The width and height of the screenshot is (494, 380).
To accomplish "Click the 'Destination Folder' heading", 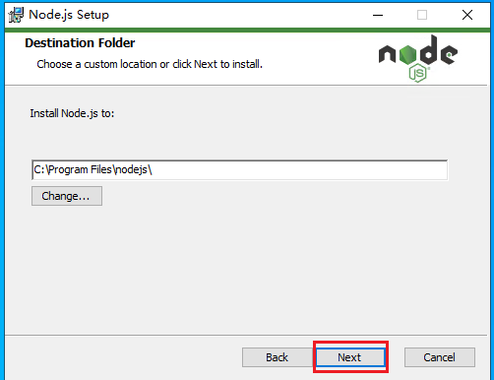I will (80, 43).
